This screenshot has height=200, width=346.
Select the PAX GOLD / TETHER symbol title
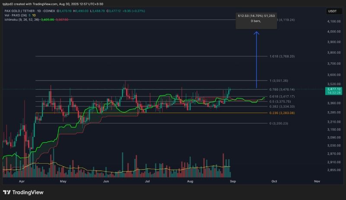coord(19,11)
